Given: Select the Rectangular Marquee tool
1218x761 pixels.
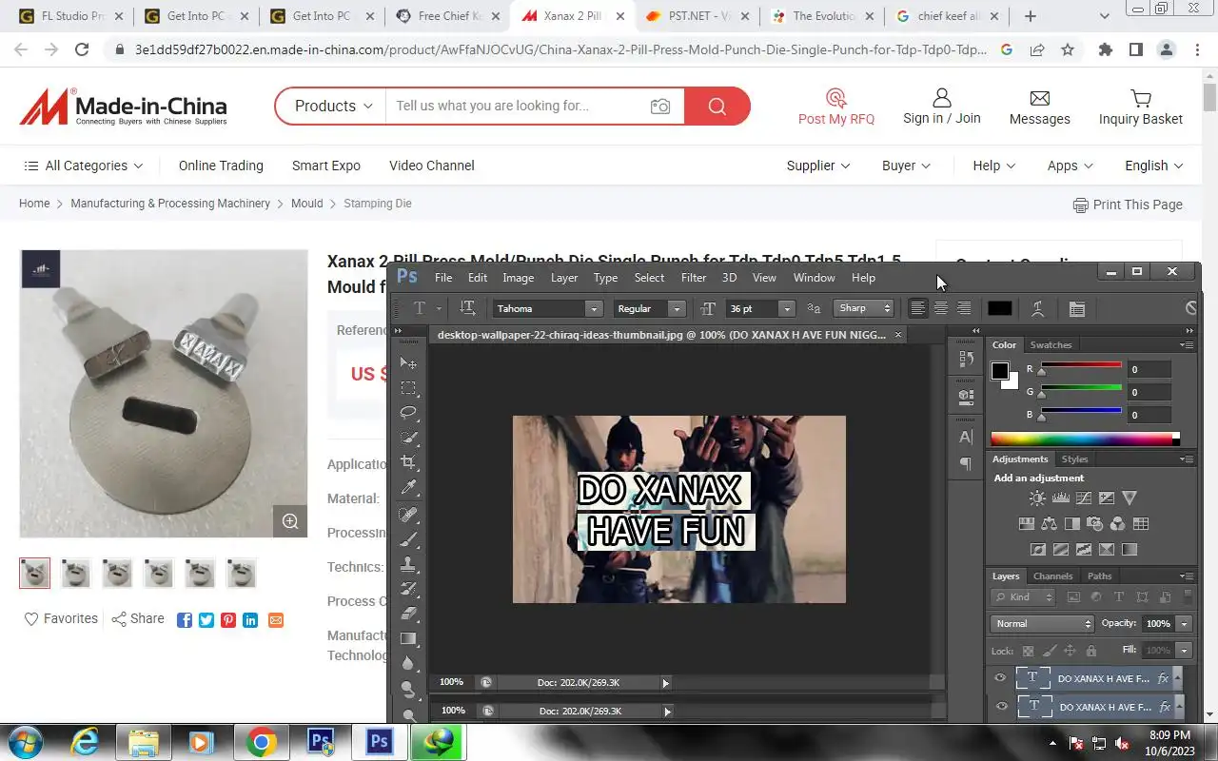Looking at the screenshot, I should coord(408,388).
